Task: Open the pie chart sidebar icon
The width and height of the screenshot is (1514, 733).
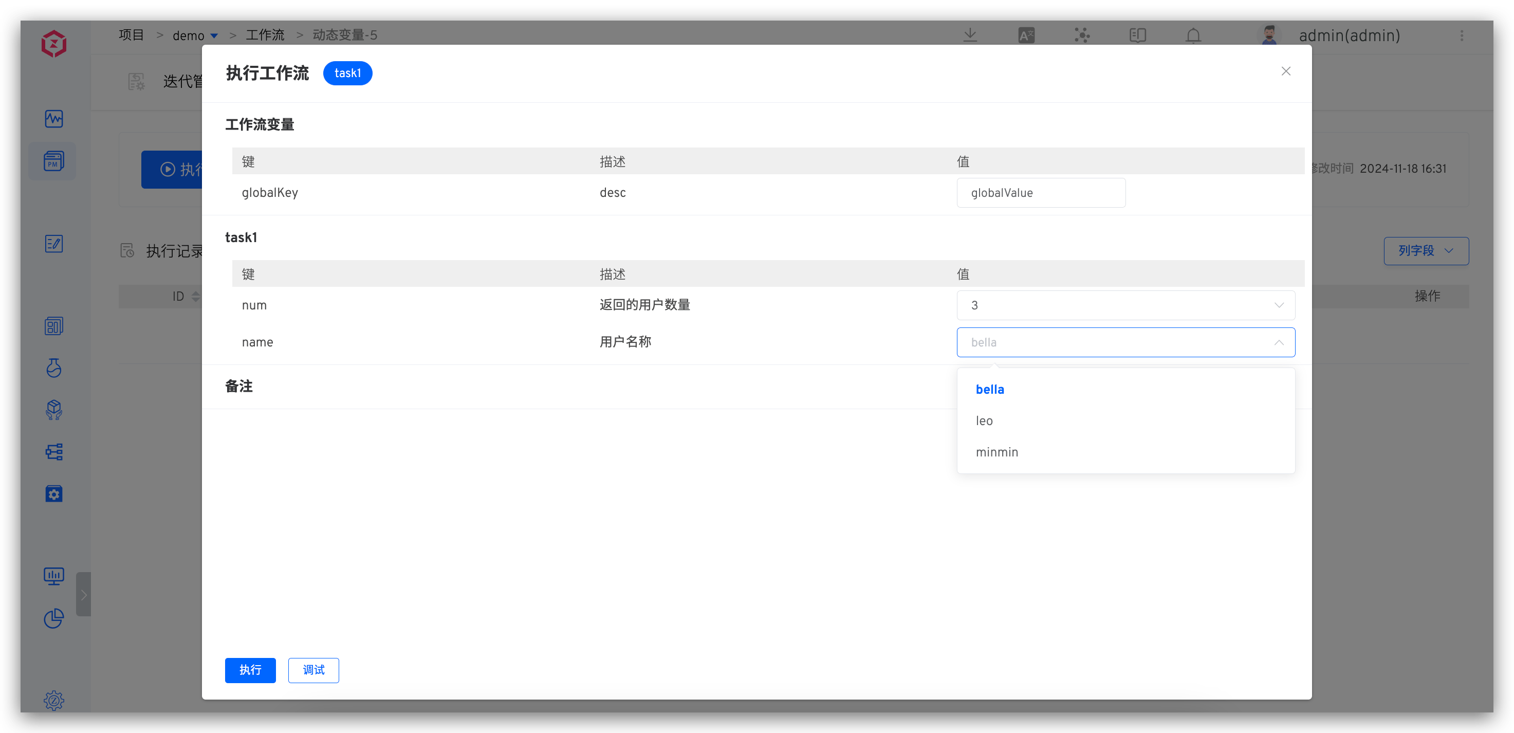Action: [x=53, y=618]
